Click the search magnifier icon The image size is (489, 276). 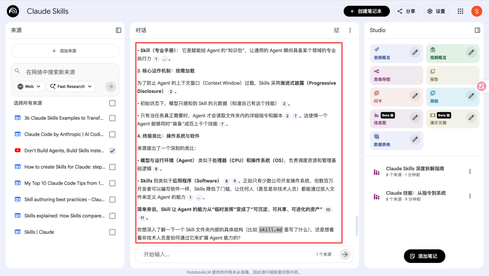tap(18, 71)
